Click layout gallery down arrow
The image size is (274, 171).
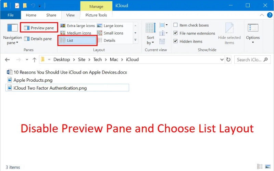click(135, 33)
